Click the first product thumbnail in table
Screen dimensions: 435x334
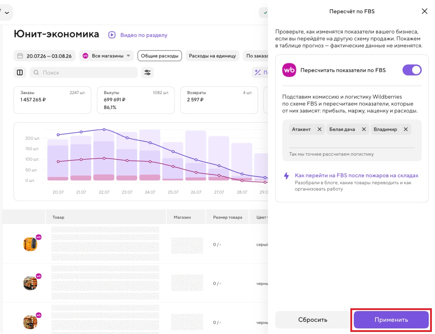(x=30, y=244)
